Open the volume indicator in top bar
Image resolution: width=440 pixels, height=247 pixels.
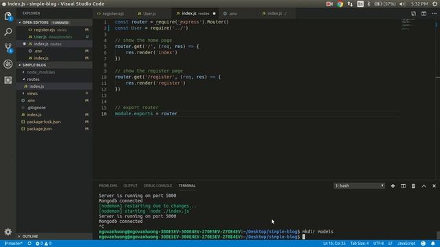point(402,4)
